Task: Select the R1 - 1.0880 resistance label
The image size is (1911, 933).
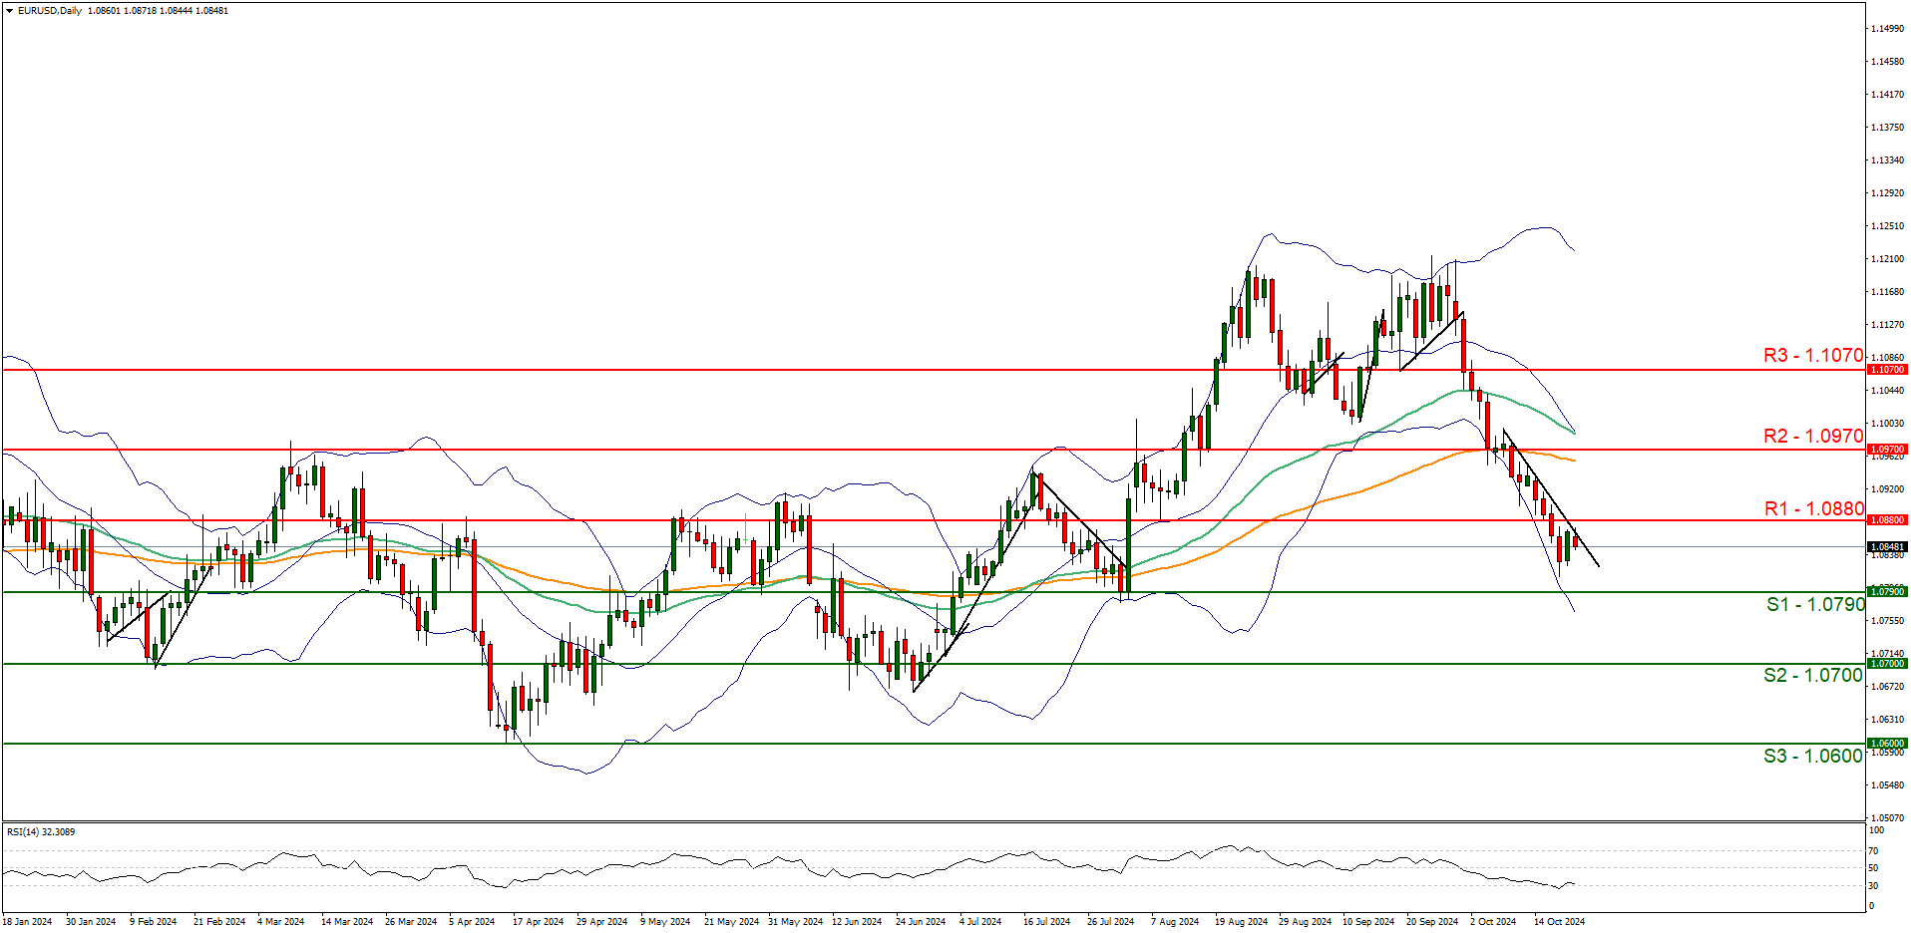Action: point(1814,508)
